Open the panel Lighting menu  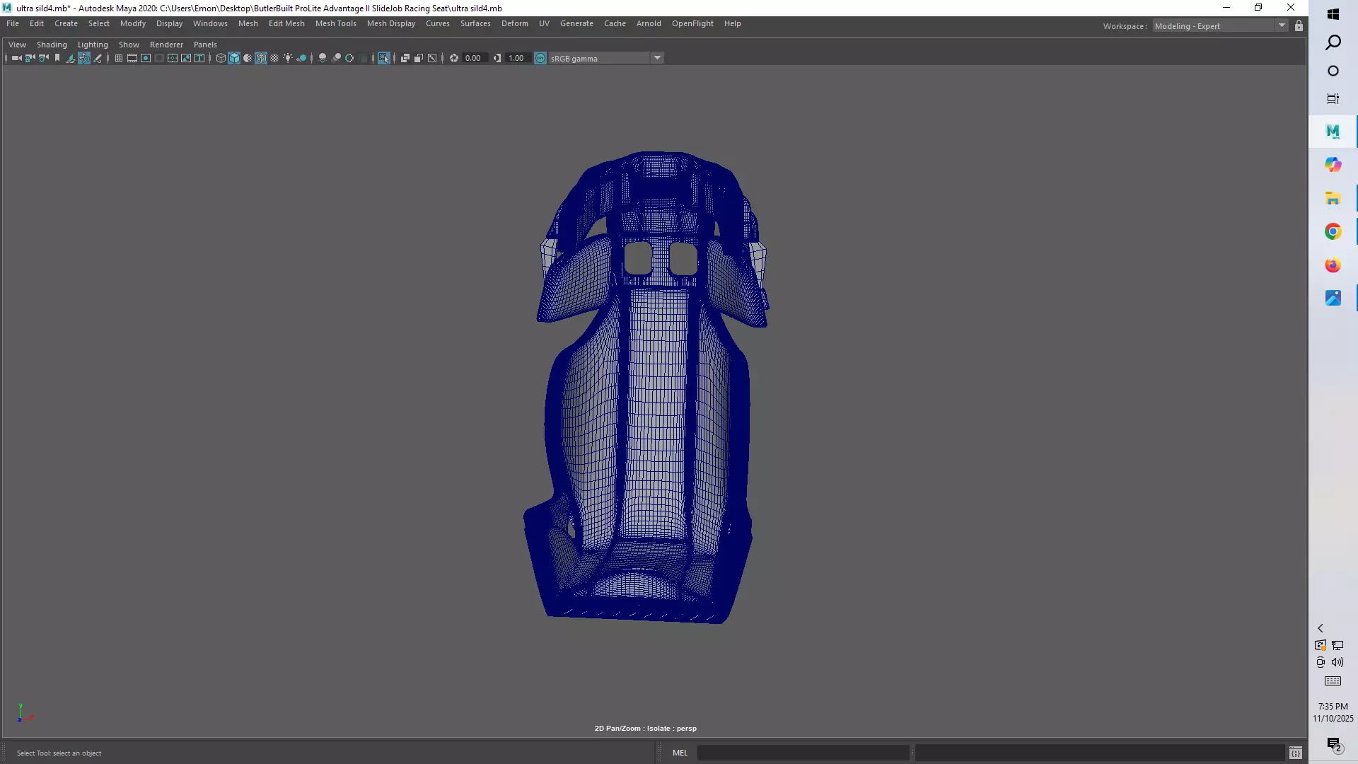click(93, 45)
